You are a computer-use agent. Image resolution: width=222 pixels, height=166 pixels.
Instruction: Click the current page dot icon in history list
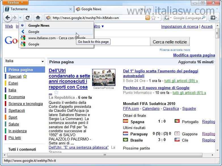click(22, 25)
